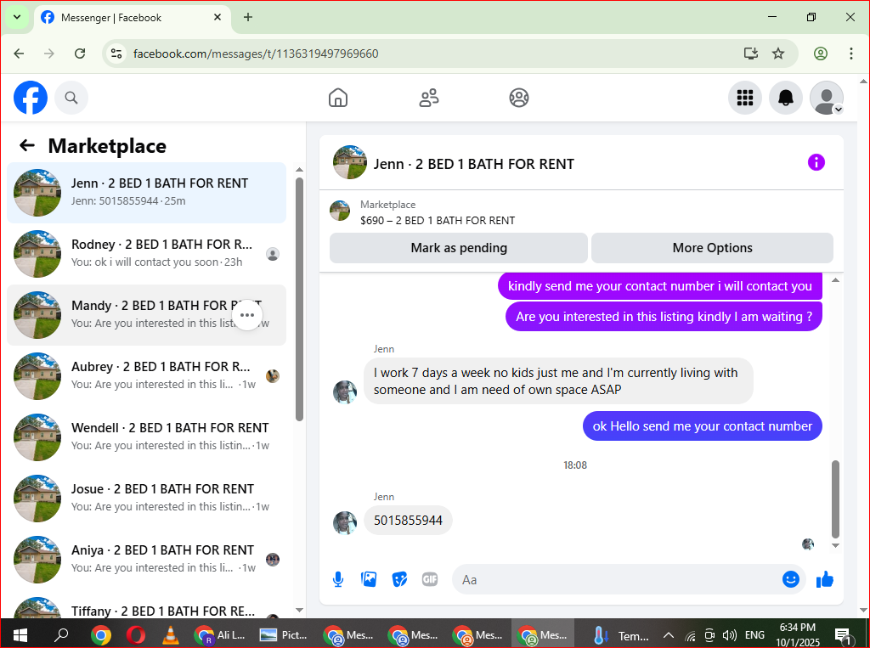The width and height of the screenshot is (870, 648).
Task: Expand the tab search dropdown
Action: coord(17,17)
